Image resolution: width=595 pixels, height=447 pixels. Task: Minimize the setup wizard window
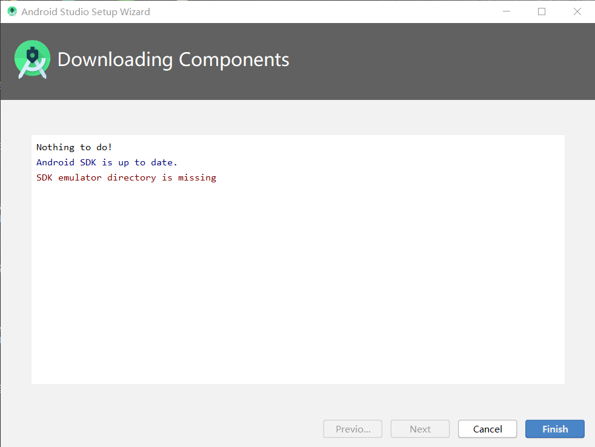506,12
